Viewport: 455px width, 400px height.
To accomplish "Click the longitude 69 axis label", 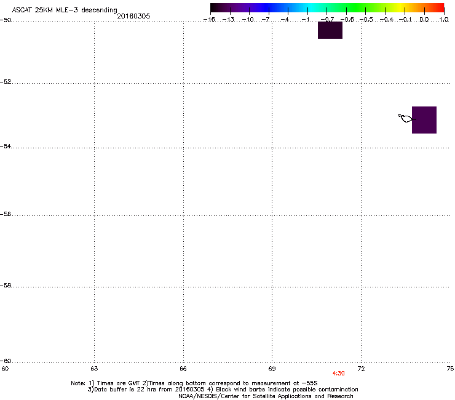I will tap(272, 369).
